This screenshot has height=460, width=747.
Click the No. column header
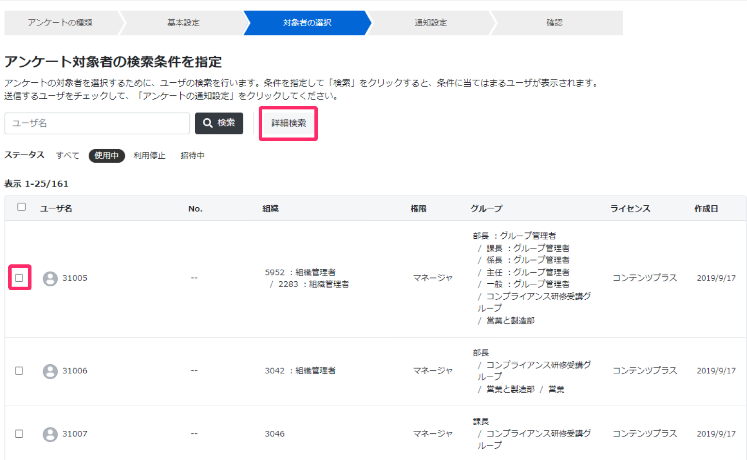coord(195,209)
